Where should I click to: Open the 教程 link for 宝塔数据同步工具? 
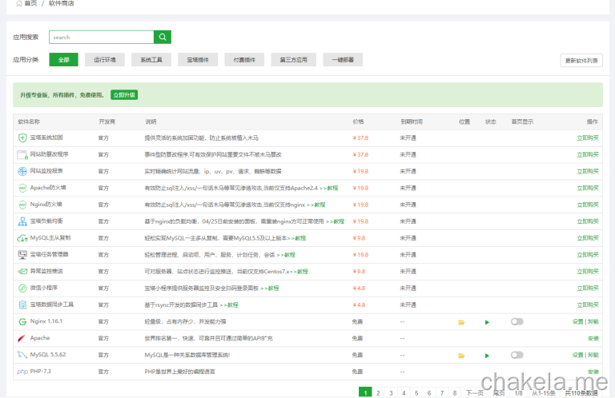(x=229, y=304)
